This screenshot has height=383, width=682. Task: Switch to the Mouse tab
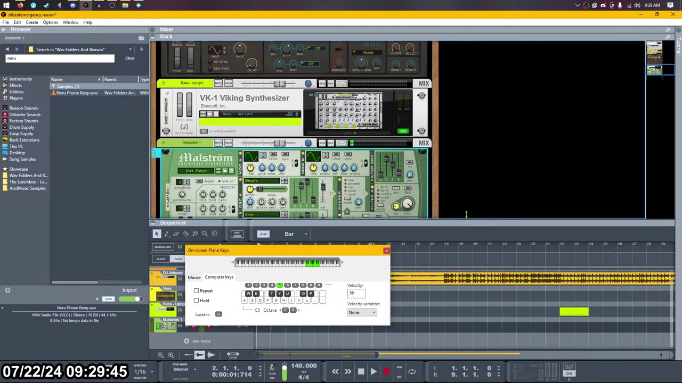tap(194, 278)
